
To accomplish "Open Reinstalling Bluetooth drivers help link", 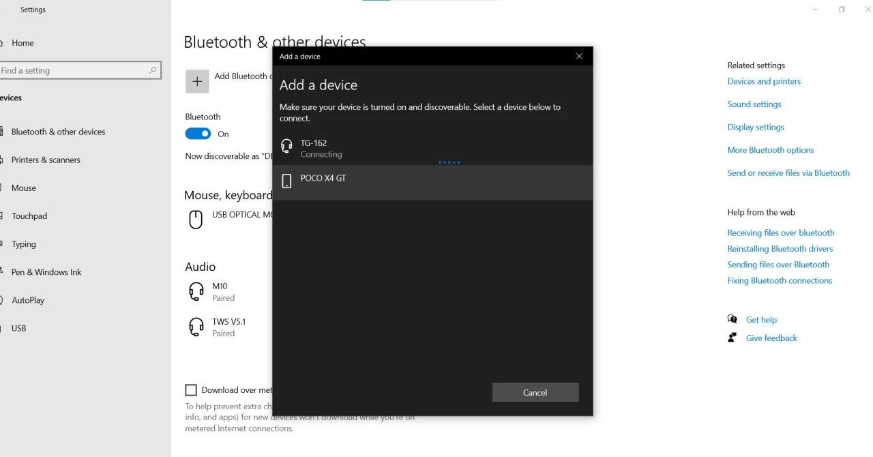I will 780,248.
